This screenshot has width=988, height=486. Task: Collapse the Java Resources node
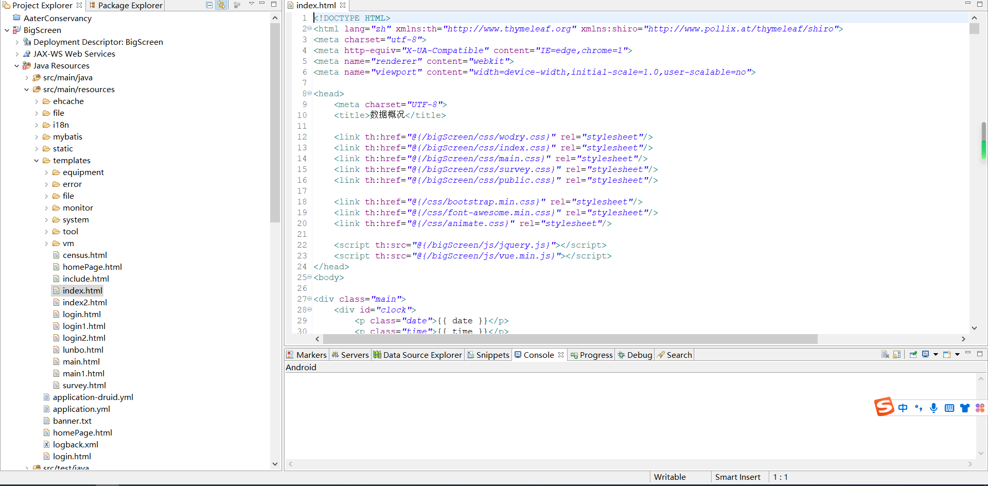tap(17, 66)
